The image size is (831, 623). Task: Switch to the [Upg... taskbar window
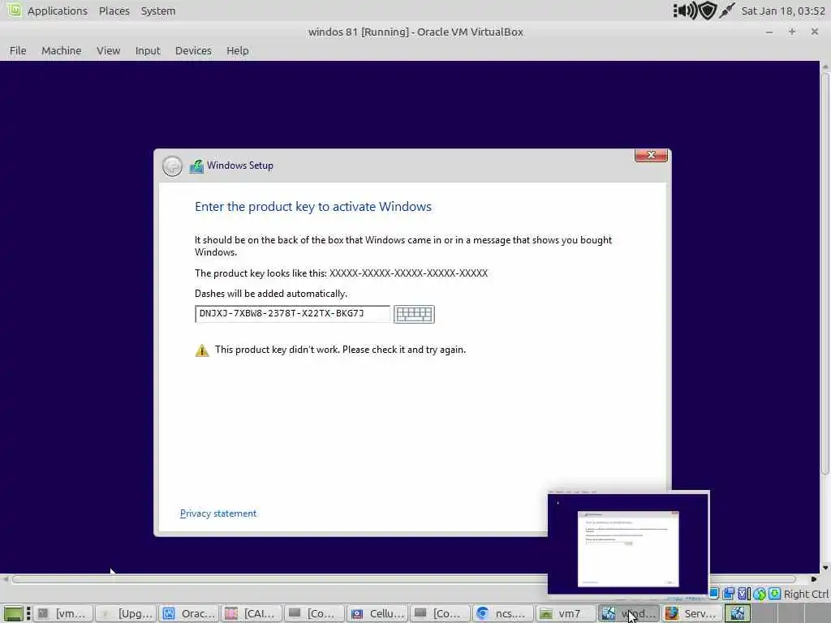[126, 613]
